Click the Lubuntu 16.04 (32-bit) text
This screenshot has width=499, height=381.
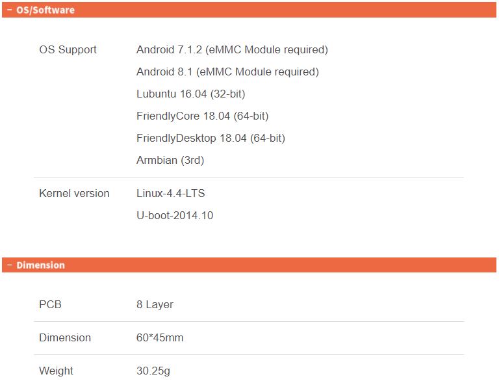(x=190, y=94)
